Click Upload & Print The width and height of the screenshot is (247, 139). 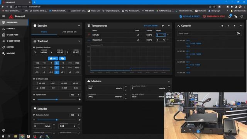189,16
